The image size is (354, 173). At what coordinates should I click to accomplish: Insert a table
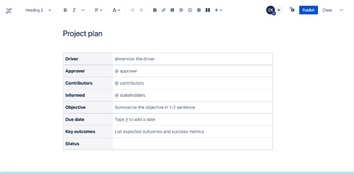(x=199, y=10)
